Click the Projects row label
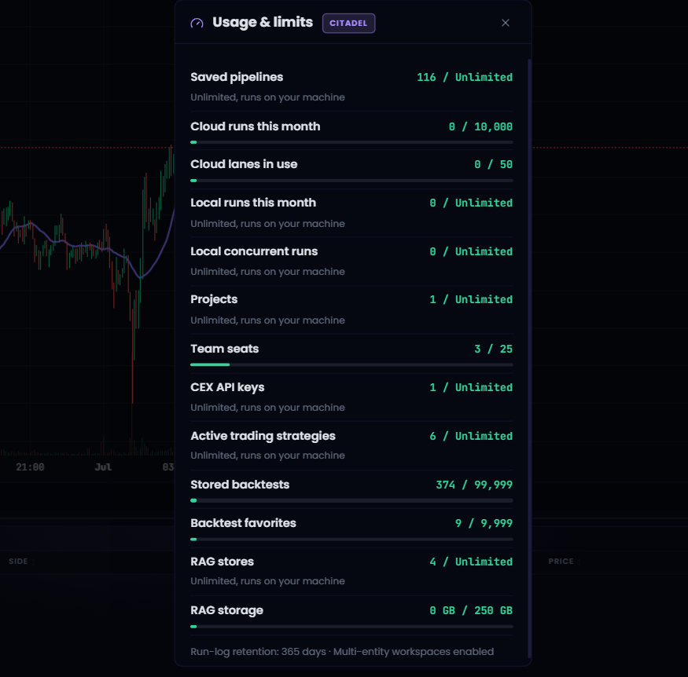 click(x=214, y=299)
